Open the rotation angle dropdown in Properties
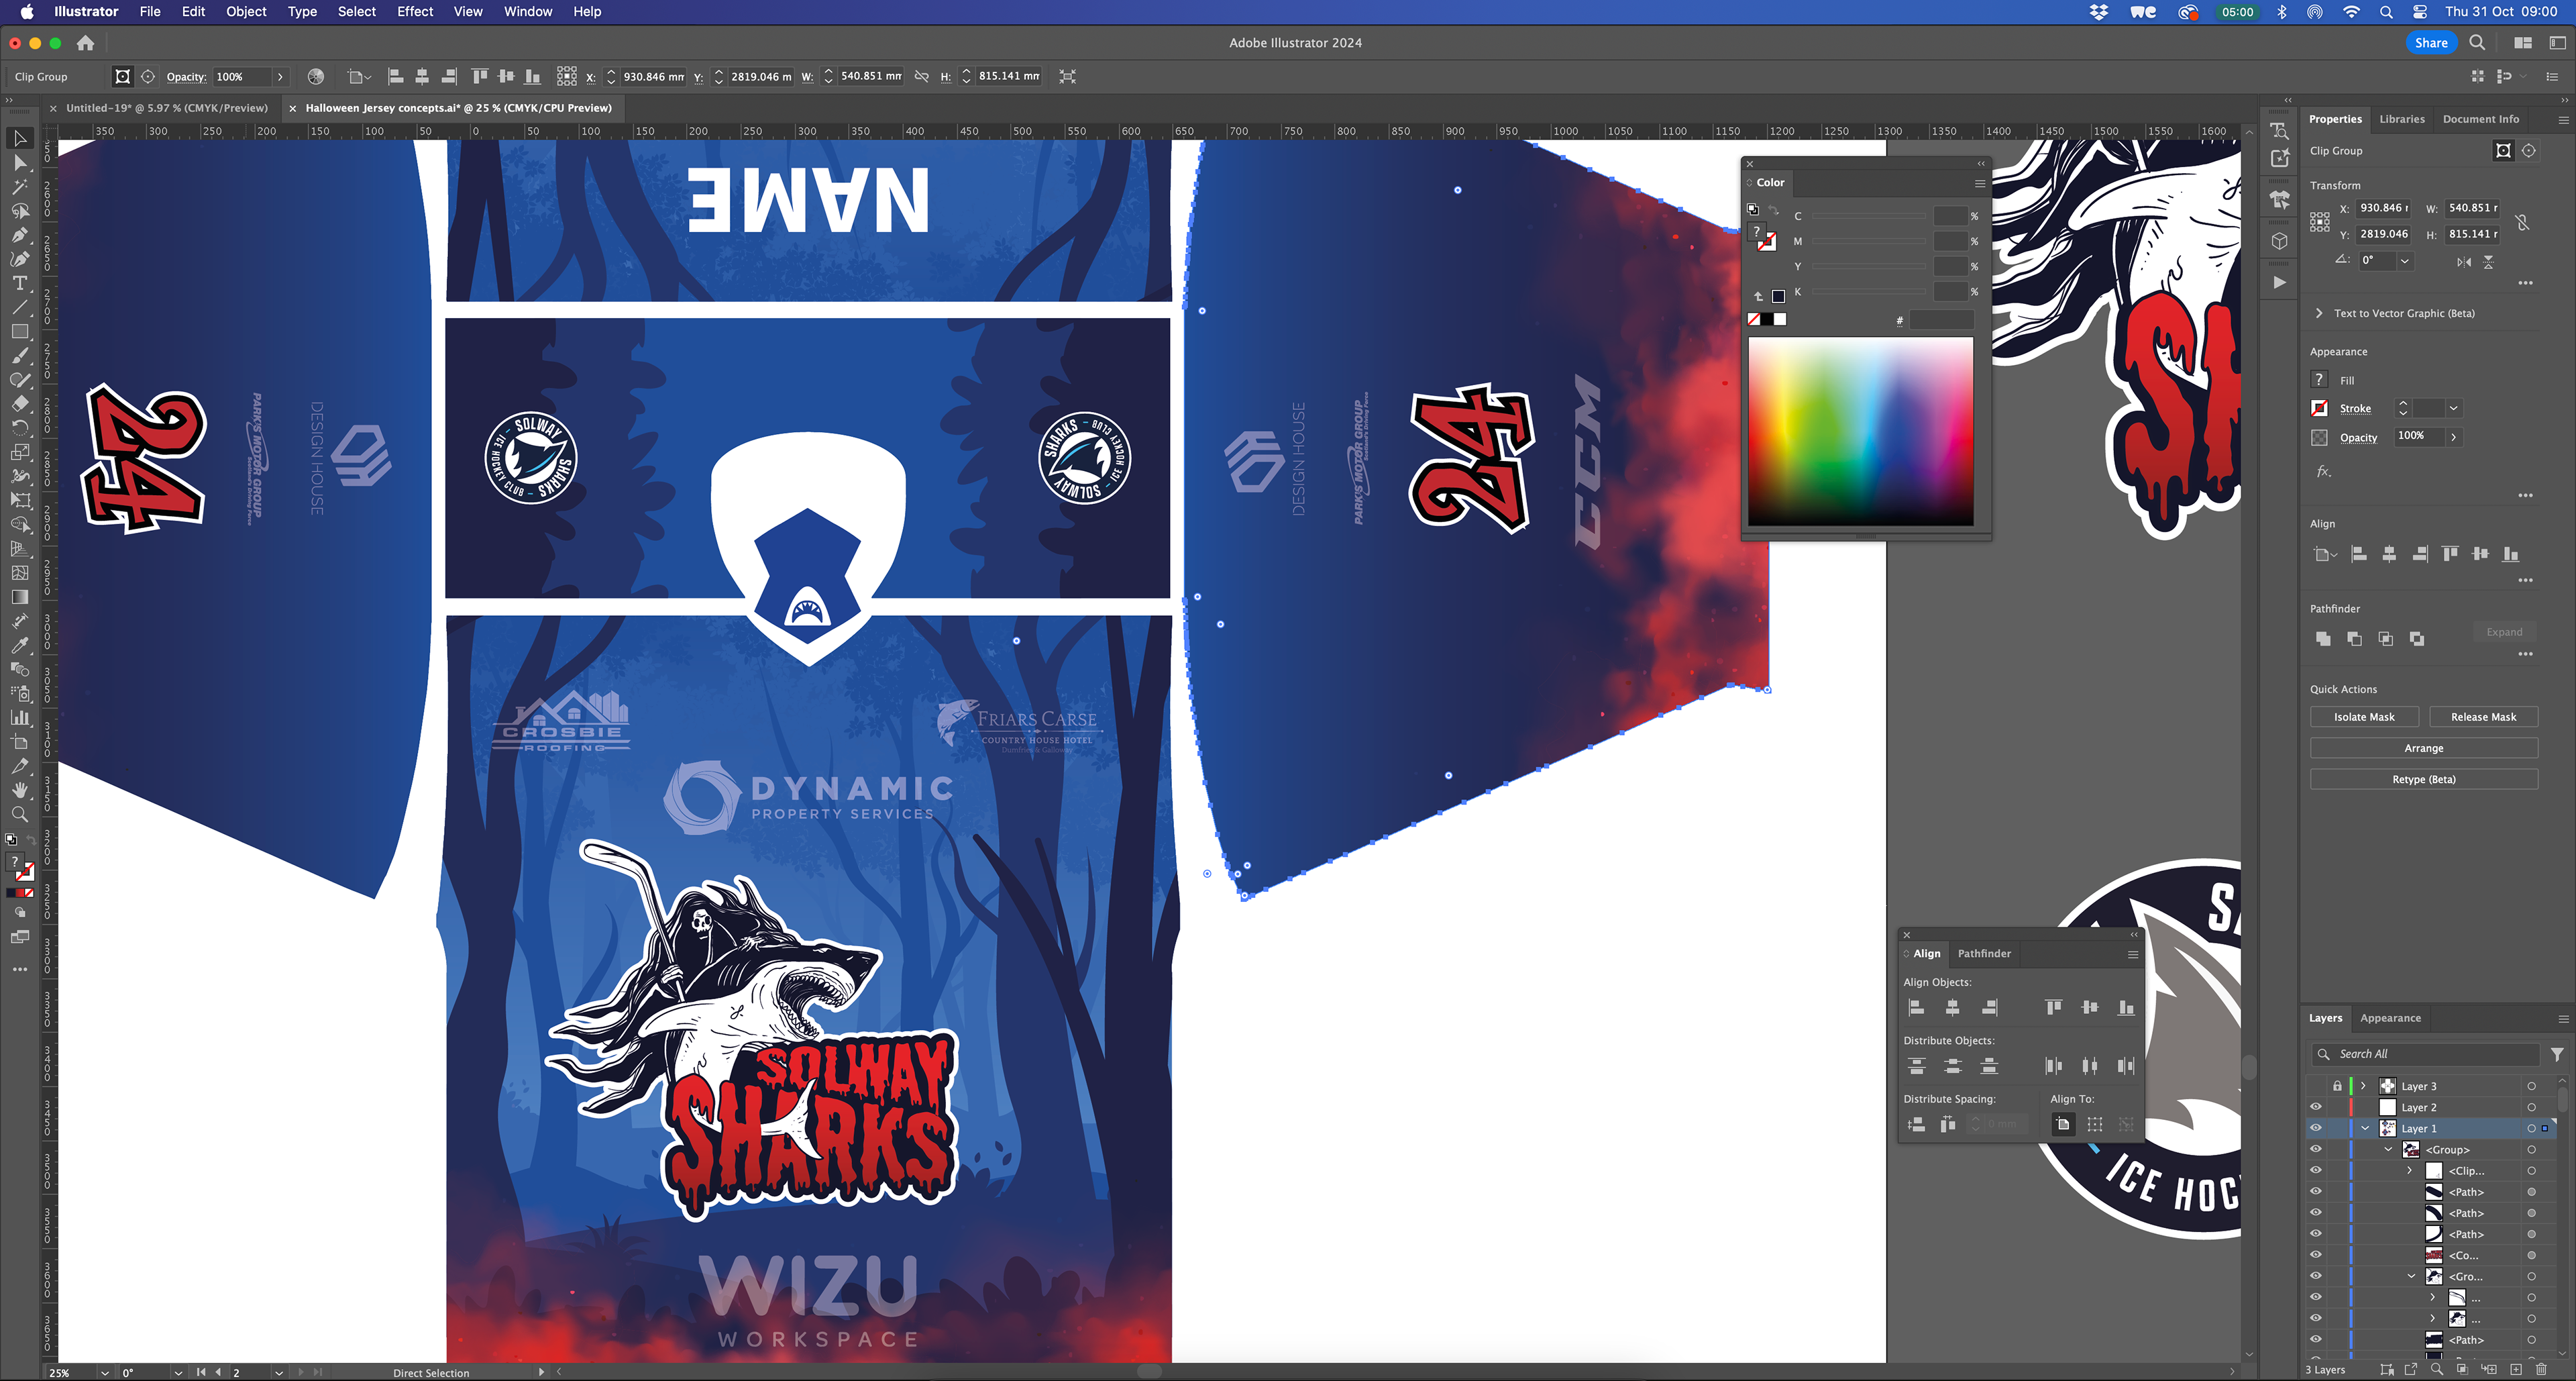Screen dimensions: 2576x1381 (x=2404, y=260)
